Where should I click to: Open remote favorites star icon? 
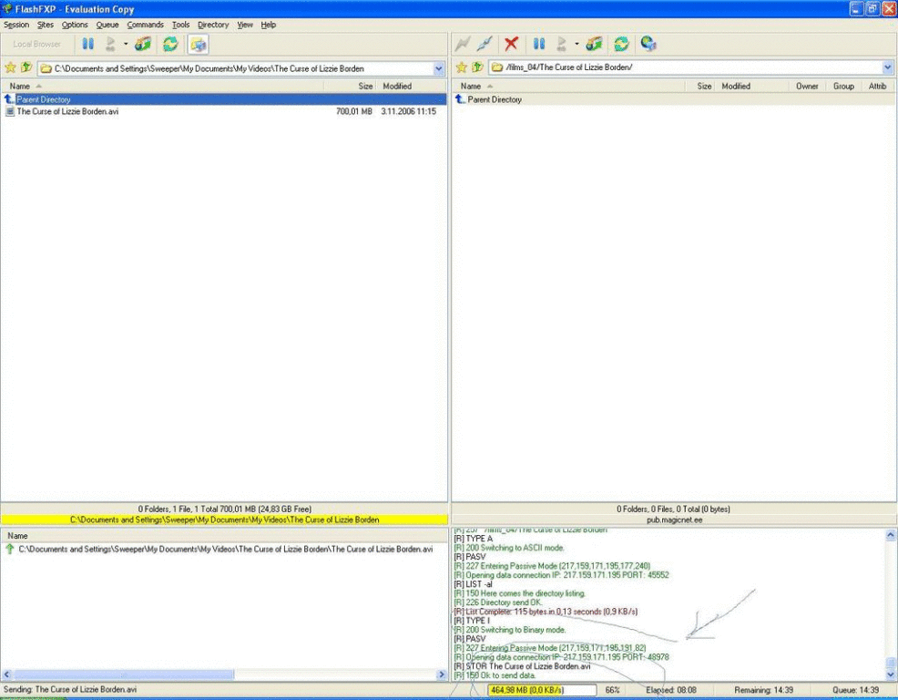(x=462, y=67)
